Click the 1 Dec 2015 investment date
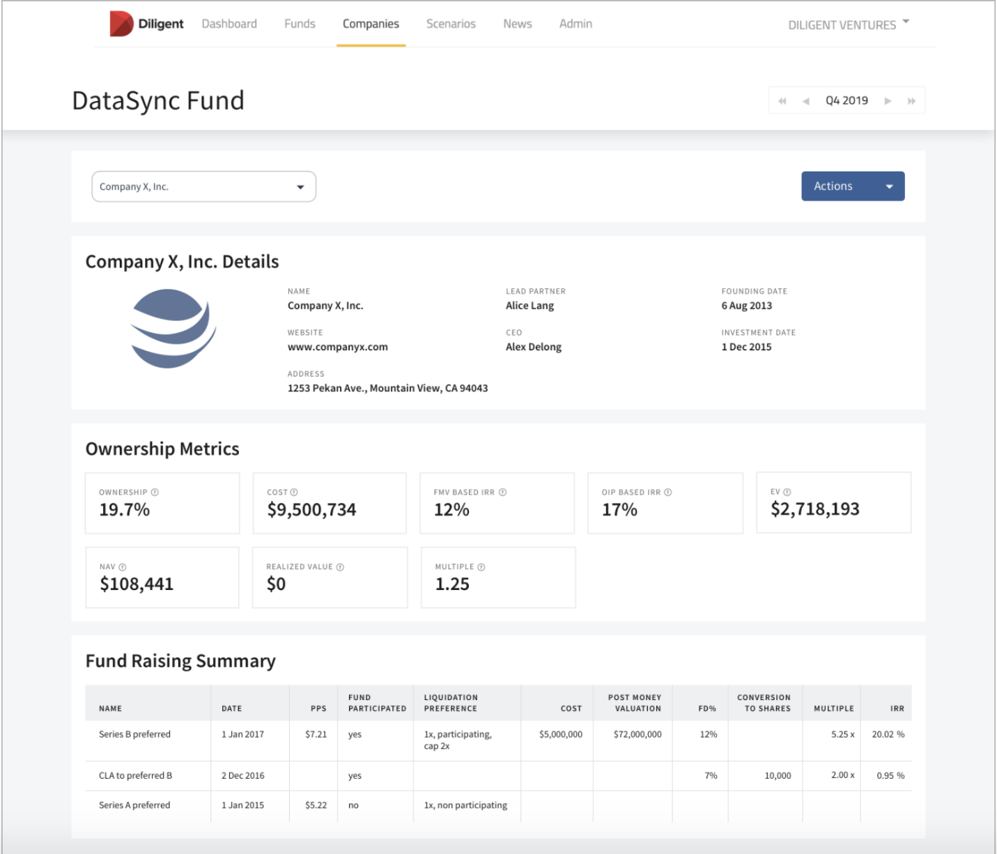The height and width of the screenshot is (854, 997). point(746,347)
